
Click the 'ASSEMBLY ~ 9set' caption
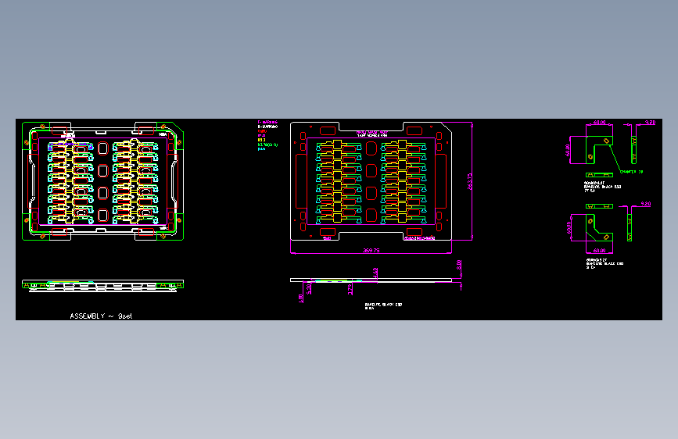(101, 316)
